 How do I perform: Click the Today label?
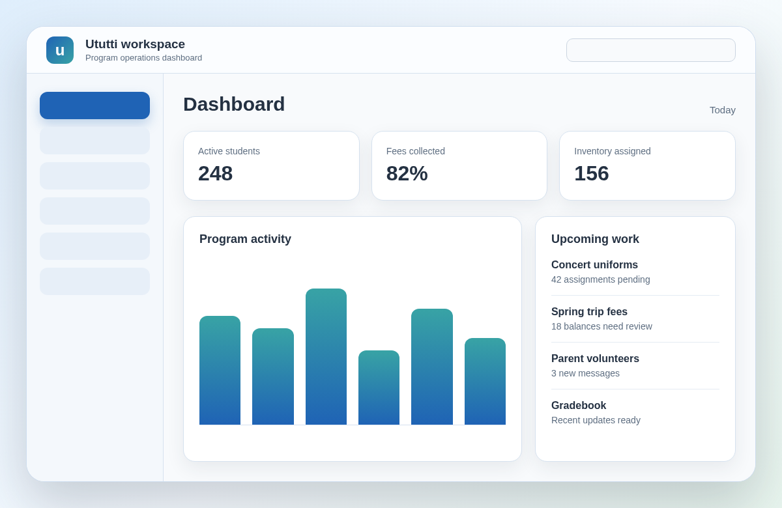click(723, 109)
